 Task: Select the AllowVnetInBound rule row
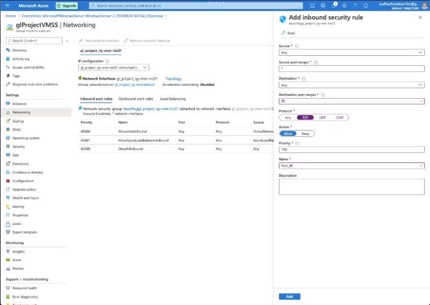[x=175, y=131]
